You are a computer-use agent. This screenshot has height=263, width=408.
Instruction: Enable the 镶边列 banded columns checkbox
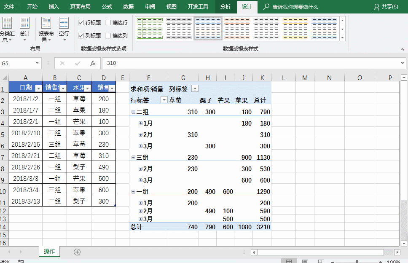click(108, 36)
